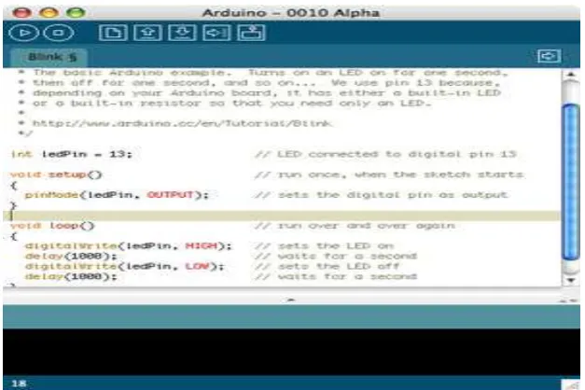Click the comment 'run over and over again'
This screenshot has width=585, height=390.
click(x=355, y=226)
